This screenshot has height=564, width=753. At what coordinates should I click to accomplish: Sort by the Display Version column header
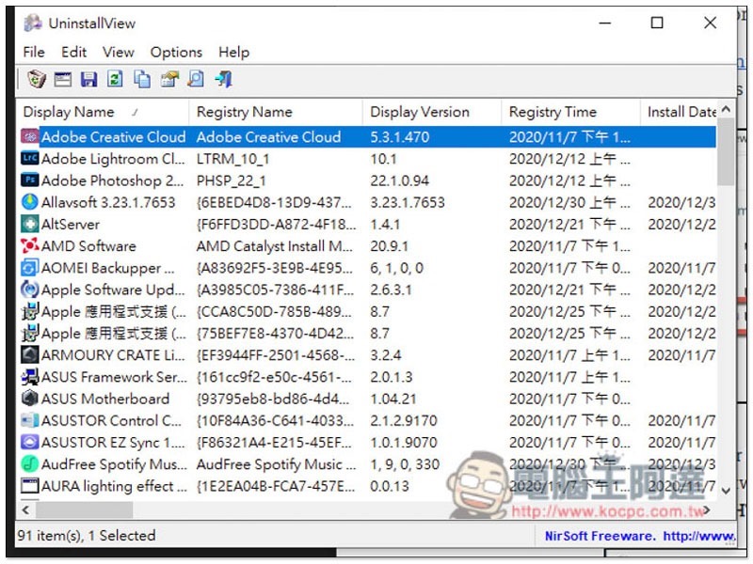(x=432, y=112)
